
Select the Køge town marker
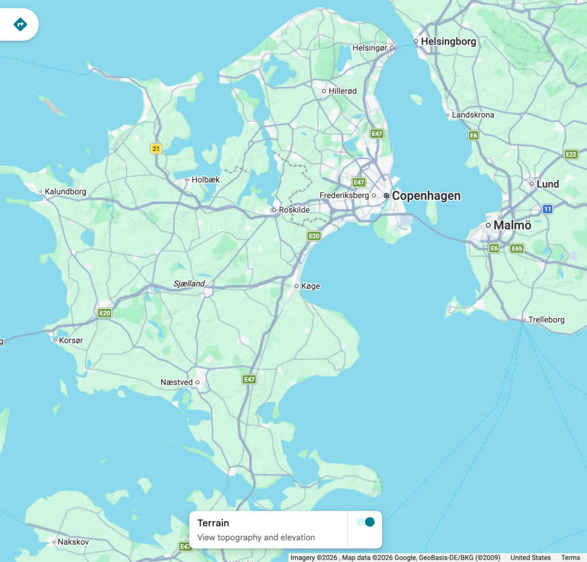[296, 286]
